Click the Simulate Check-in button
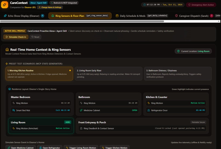The image size is (221, 149). coord(16,37)
